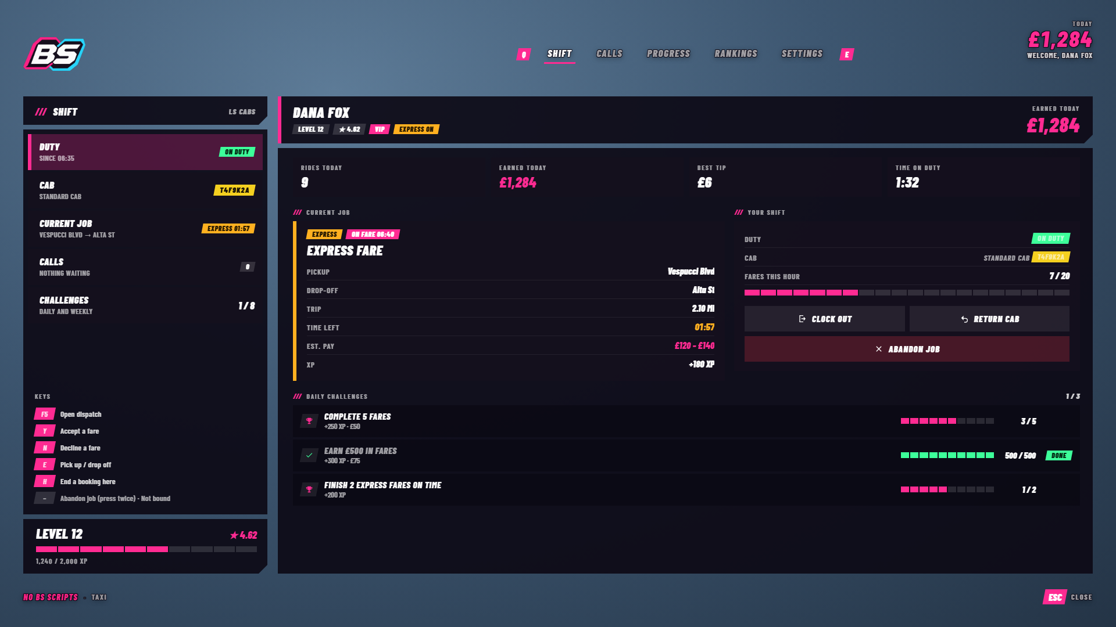Viewport: 1116px width, 627px height.
Task: Click the Time On Duty 1:32 stat
Action: tap(907, 183)
